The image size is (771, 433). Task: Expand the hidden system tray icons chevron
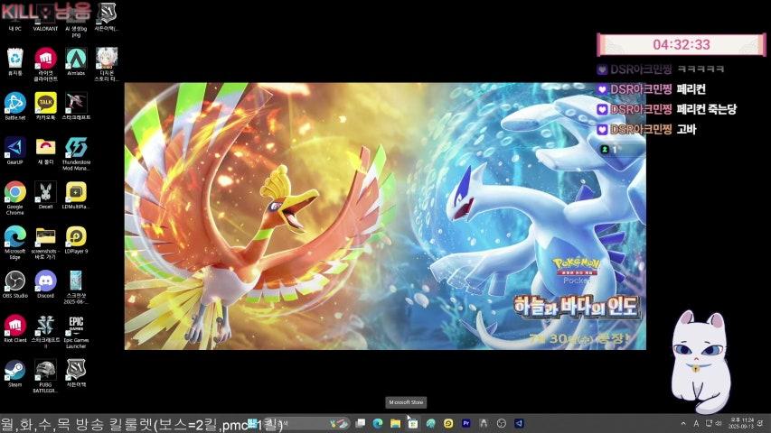(x=683, y=423)
